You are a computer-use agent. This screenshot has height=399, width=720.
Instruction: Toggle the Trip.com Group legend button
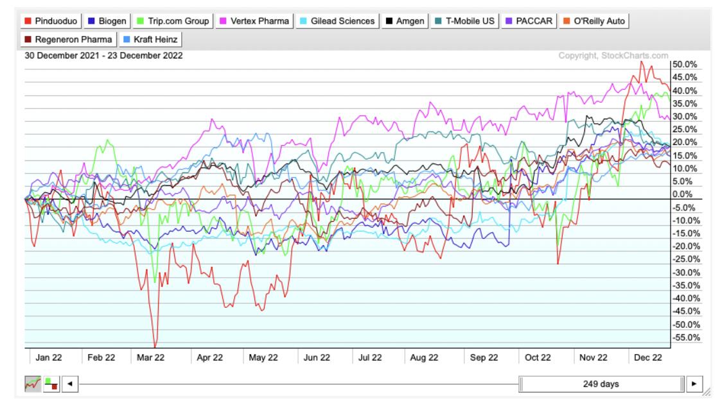coord(173,21)
